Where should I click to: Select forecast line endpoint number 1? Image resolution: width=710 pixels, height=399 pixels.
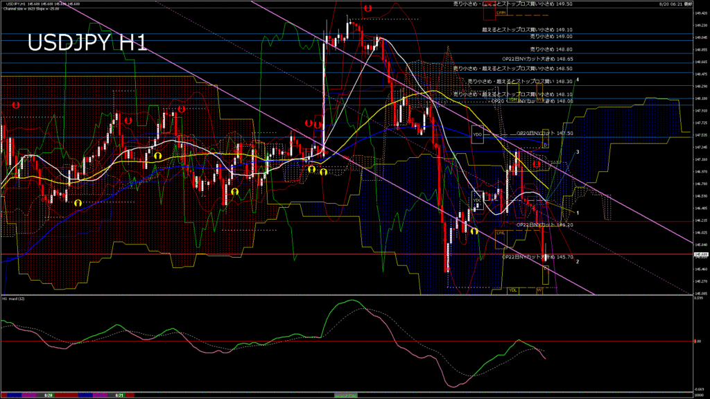[578, 213]
